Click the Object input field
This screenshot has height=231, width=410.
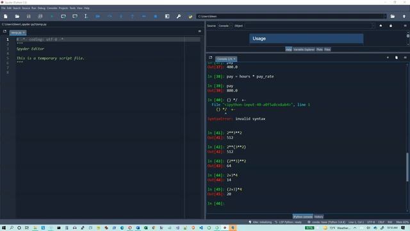[310, 26]
